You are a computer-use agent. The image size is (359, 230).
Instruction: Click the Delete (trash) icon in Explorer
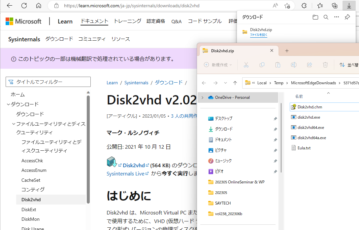tap(325, 64)
